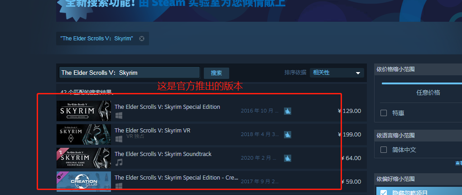
Task: Click the ¥ 59.00 price
Action: (351, 182)
